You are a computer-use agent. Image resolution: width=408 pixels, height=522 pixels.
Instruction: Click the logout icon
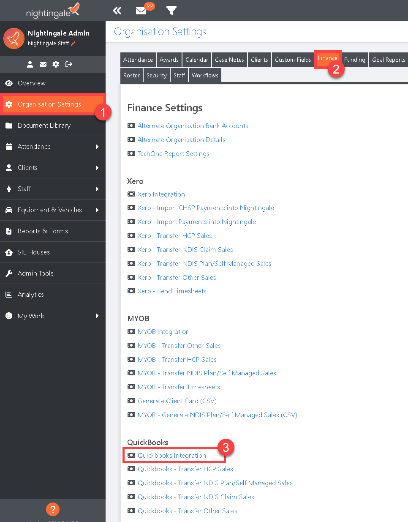point(69,64)
